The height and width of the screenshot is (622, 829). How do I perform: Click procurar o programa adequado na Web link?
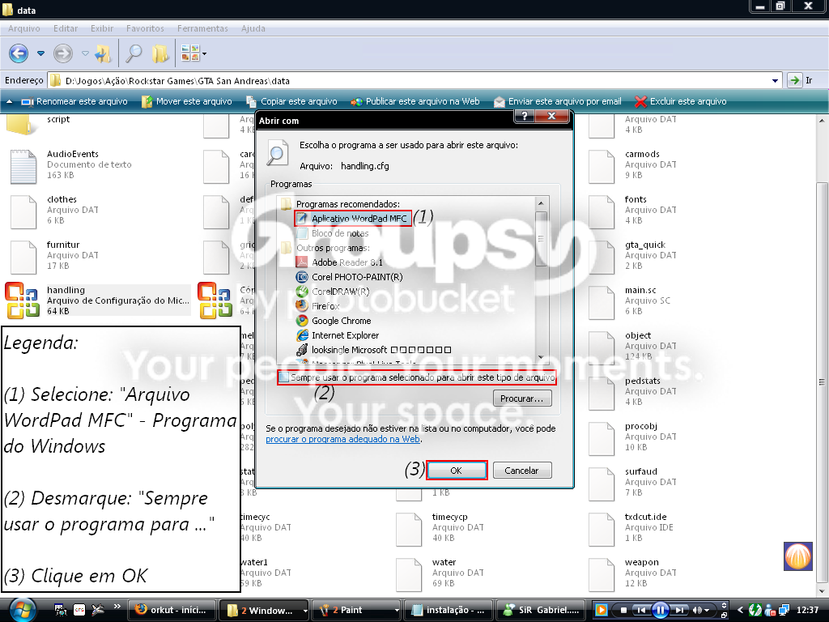(342, 440)
